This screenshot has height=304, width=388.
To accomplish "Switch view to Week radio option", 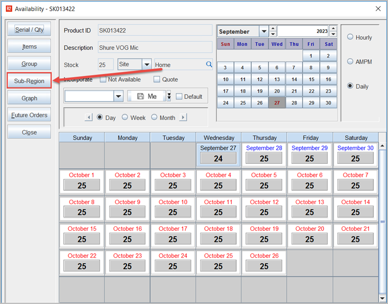I will (125, 117).
